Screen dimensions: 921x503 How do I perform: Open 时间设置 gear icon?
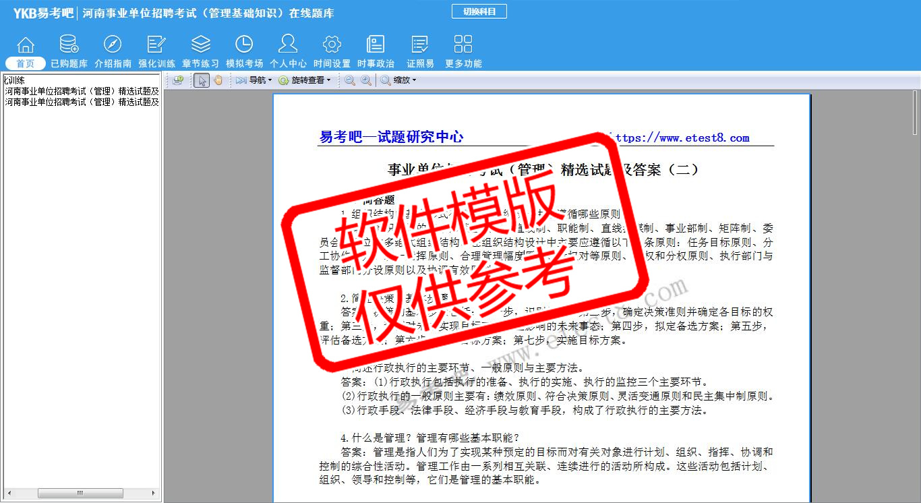click(x=332, y=51)
